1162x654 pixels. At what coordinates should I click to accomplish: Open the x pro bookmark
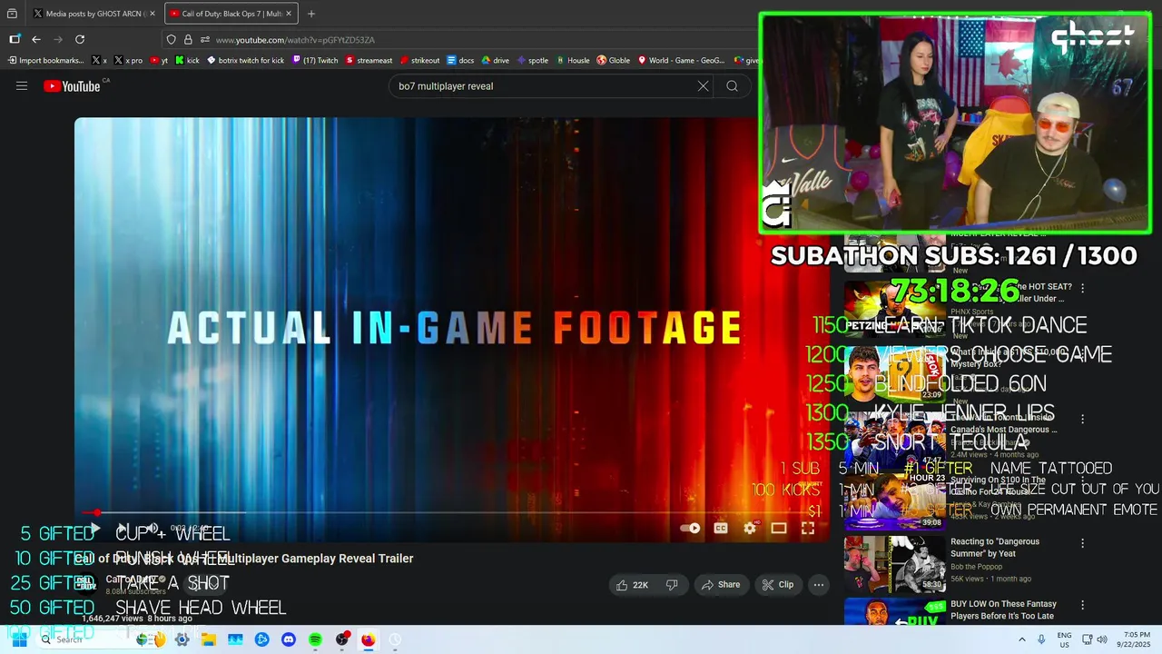[128, 61]
